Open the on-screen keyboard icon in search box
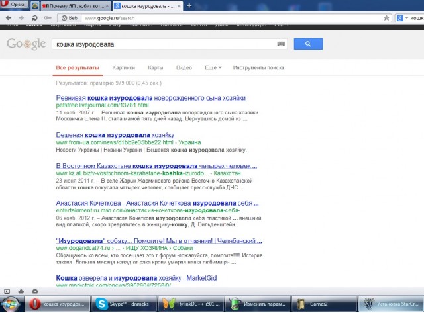Viewport: 424px width, 313px height. click(x=282, y=44)
